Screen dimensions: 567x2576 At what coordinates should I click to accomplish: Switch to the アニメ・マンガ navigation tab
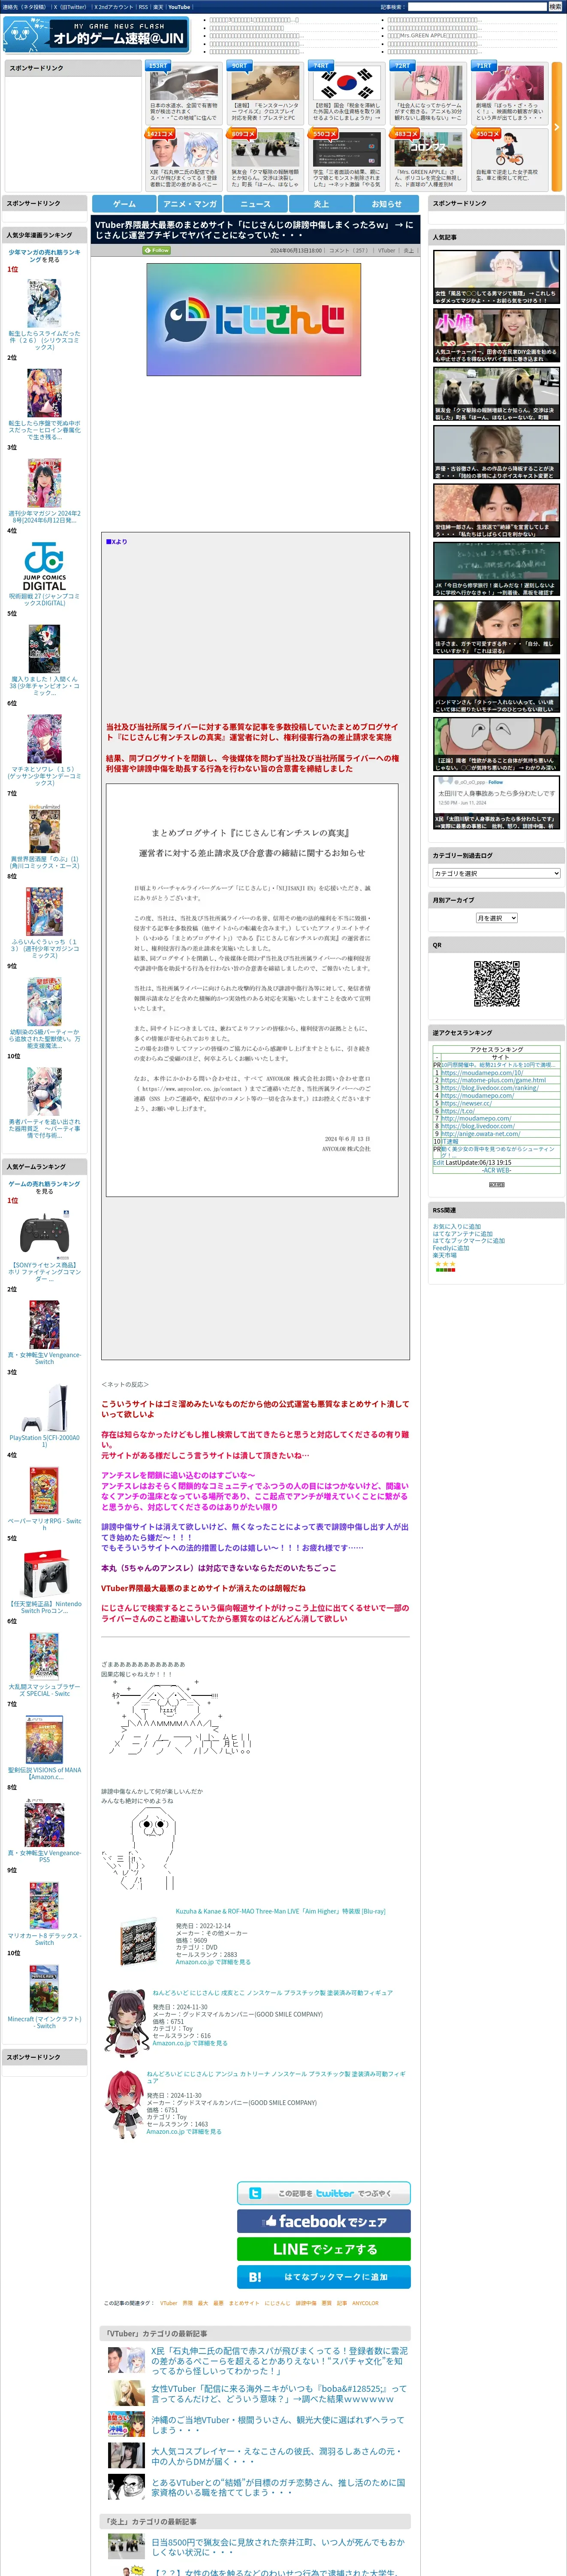coord(190,203)
